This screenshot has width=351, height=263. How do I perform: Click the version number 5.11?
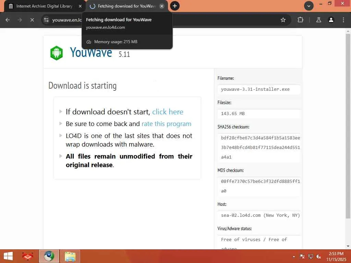[124, 54]
